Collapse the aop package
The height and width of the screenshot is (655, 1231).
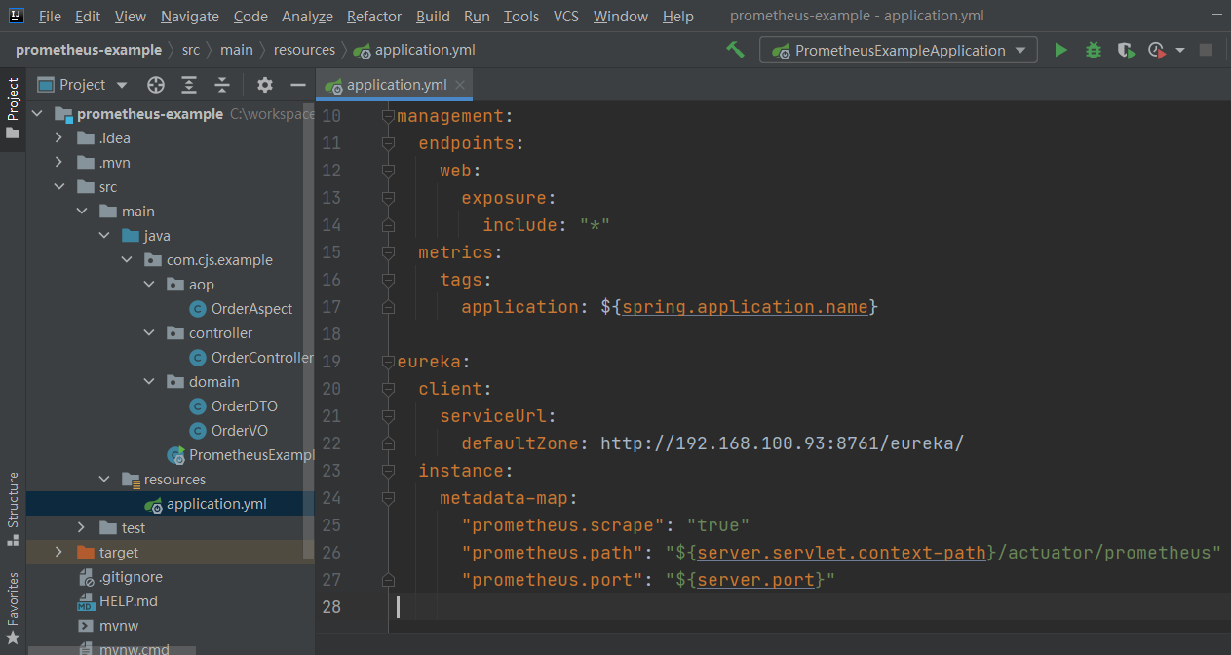149,285
